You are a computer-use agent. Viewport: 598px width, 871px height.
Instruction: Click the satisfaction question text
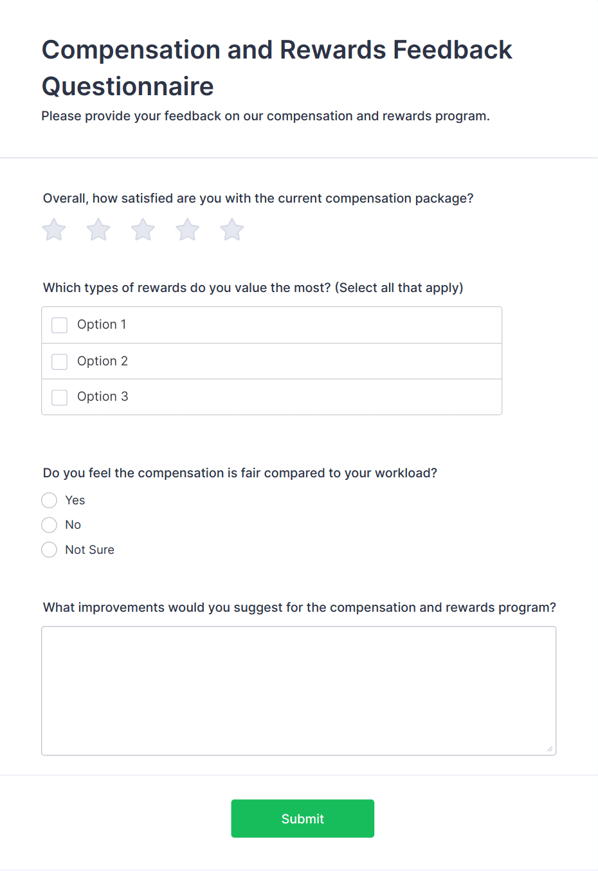[x=258, y=198]
